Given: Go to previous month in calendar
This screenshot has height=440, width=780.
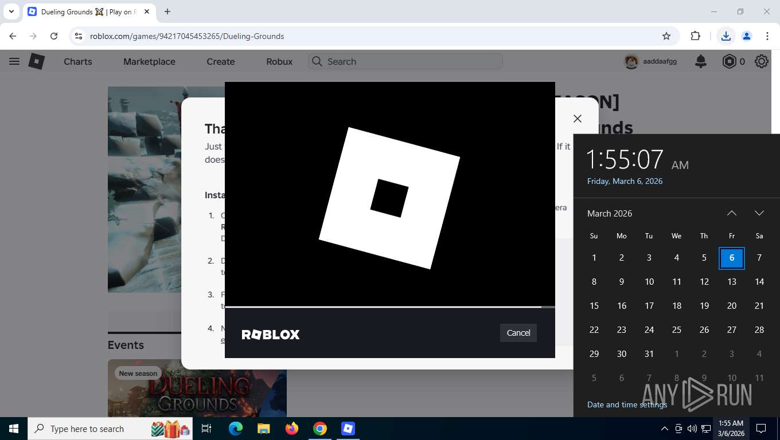Looking at the screenshot, I should point(732,213).
